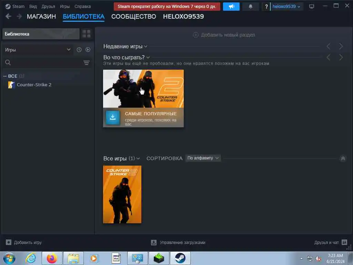Switch to СООБЩЕСТВО tab
353x265 pixels.
pos(133,17)
